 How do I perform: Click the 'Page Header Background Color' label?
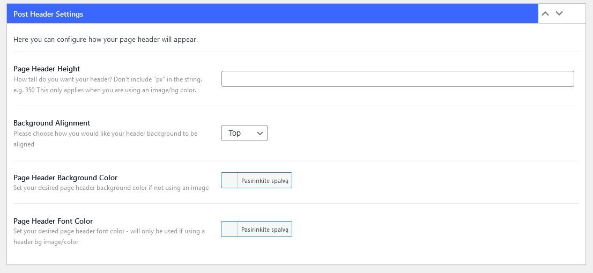[x=65, y=178]
